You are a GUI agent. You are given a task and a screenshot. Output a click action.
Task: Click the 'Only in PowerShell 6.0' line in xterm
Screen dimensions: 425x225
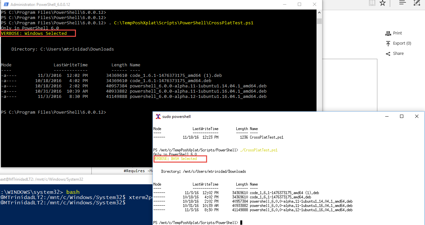tap(175, 154)
